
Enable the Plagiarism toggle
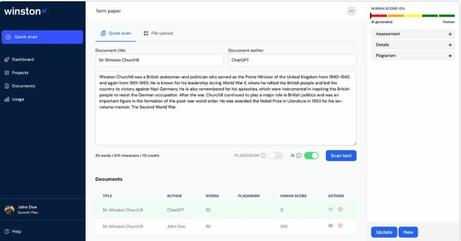click(x=276, y=156)
